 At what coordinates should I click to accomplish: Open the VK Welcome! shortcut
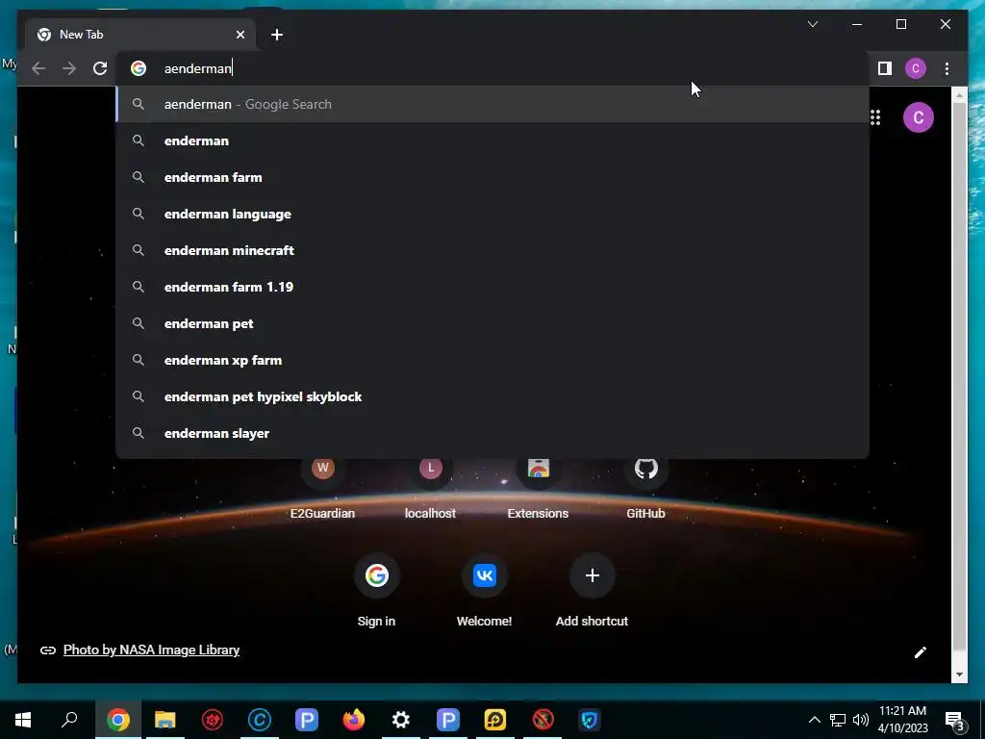[x=485, y=591]
